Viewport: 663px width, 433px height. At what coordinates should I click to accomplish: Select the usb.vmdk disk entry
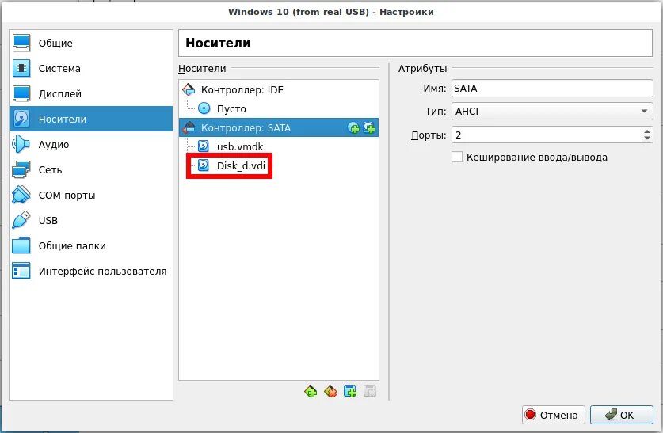[279, 147]
